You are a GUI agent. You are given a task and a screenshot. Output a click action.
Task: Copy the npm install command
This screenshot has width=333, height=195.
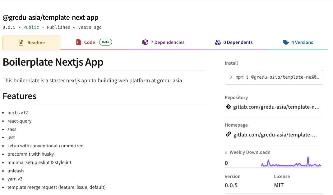pyautogui.click(x=314, y=76)
